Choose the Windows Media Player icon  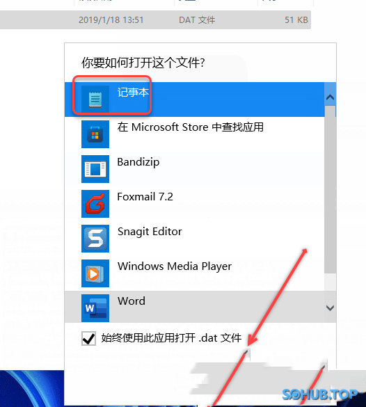95,273
